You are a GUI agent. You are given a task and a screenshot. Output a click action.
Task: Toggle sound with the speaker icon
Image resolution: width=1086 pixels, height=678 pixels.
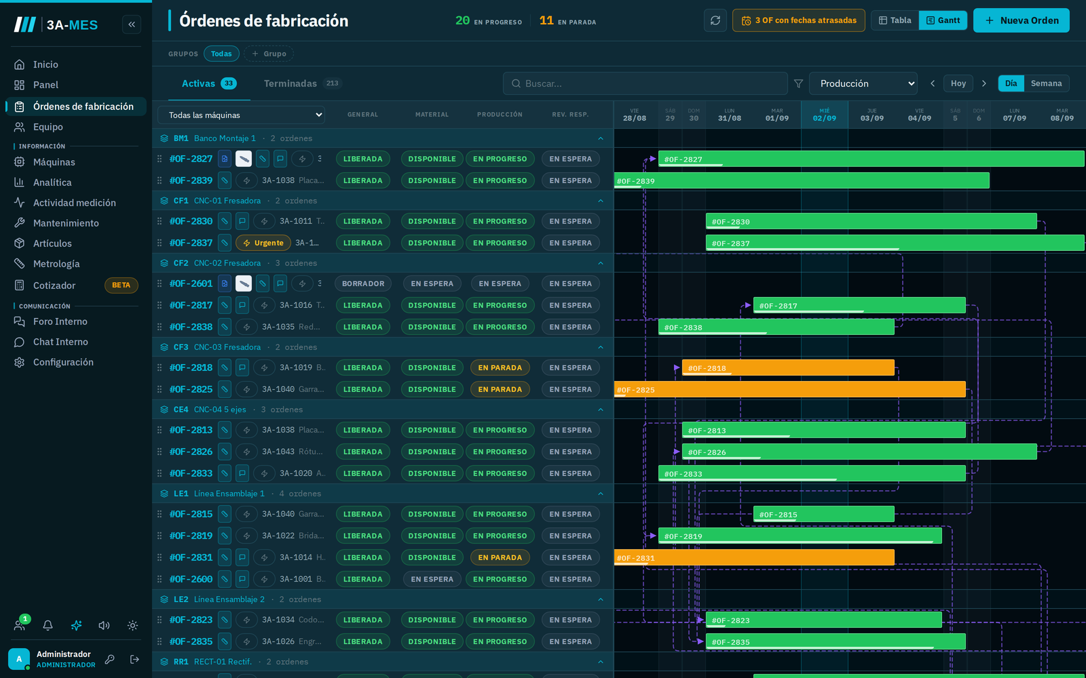pos(104,625)
